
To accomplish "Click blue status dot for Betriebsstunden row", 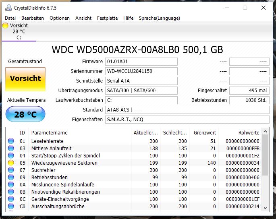I will [x=11, y=177].
